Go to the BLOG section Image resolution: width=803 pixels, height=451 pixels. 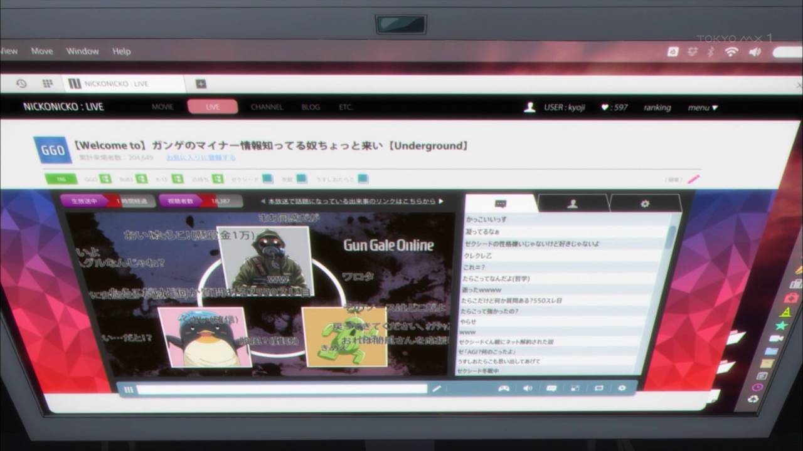point(311,107)
